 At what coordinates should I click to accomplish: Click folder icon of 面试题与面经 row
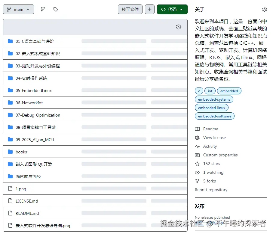tap(10, 176)
